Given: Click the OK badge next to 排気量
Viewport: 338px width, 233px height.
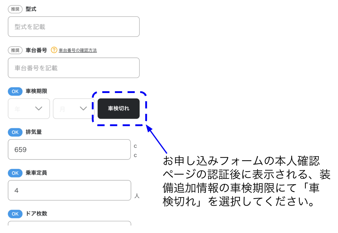Looking at the screenshot, I should [15, 132].
